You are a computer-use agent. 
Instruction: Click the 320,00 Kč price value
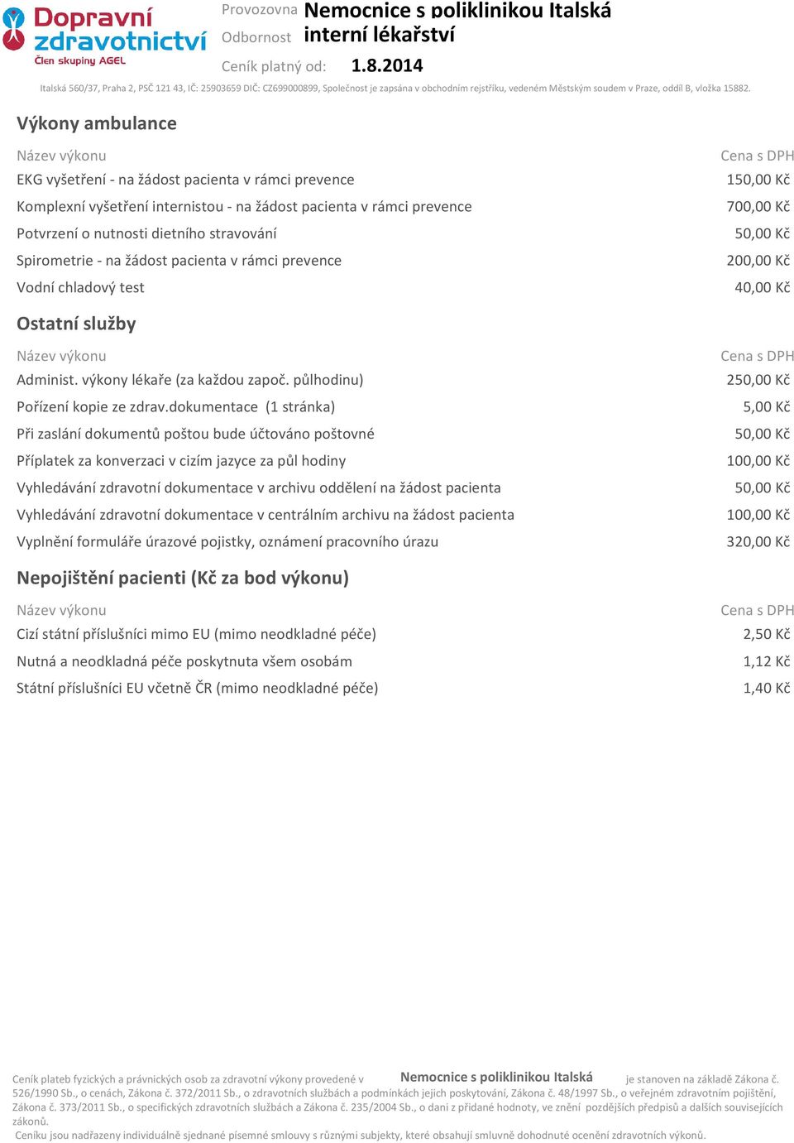[758, 542]
